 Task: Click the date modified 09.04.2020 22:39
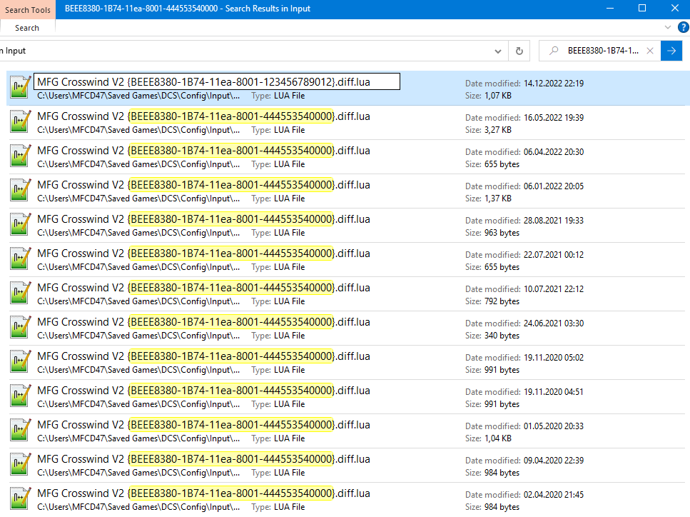pos(554,461)
